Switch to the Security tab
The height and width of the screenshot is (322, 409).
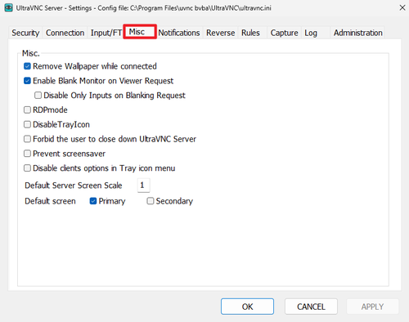coord(25,33)
